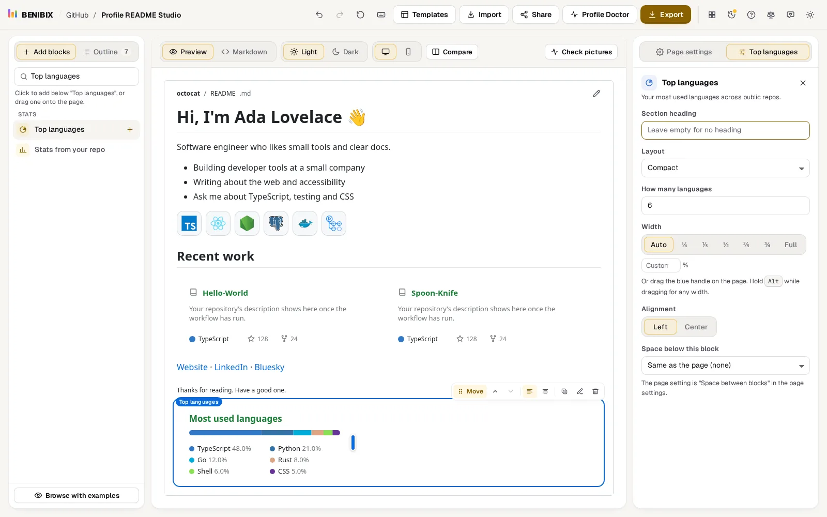Open the history clock icon with notification dot
827x517 pixels.
tap(731, 15)
